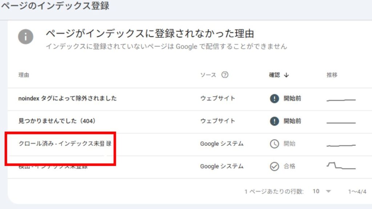Click the ソース column header
Image resolution: width=372 pixels, height=209 pixels.
coord(208,75)
